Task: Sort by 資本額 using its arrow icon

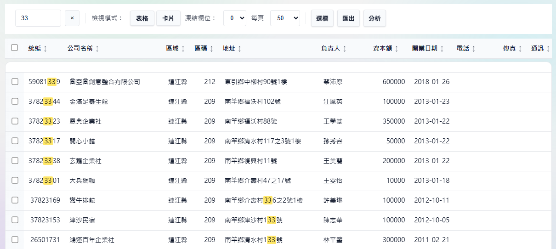Action: [x=397, y=49]
